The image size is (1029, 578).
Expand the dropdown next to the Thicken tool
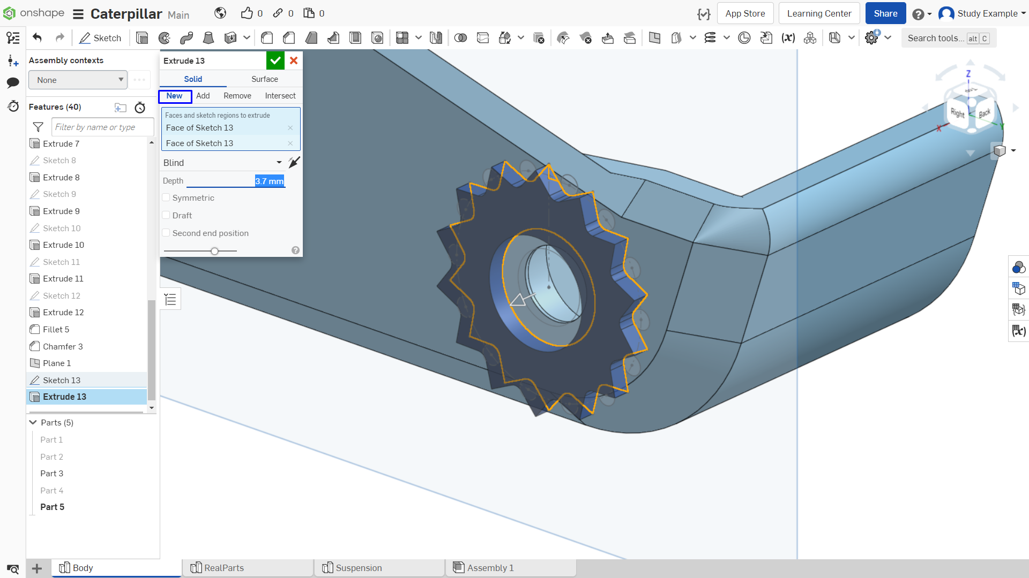click(x=247, y=38)
